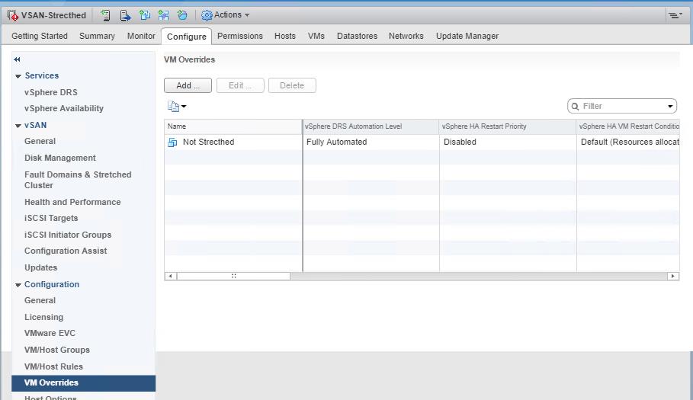This screenshot has height=400, width=693.
Task: Open the Hosts tab
Action: point(285,36)
